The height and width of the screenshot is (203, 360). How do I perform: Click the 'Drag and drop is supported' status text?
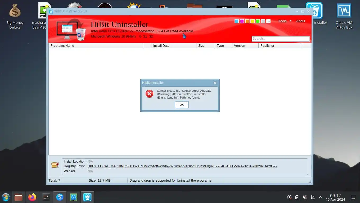(x=170, y=181)
